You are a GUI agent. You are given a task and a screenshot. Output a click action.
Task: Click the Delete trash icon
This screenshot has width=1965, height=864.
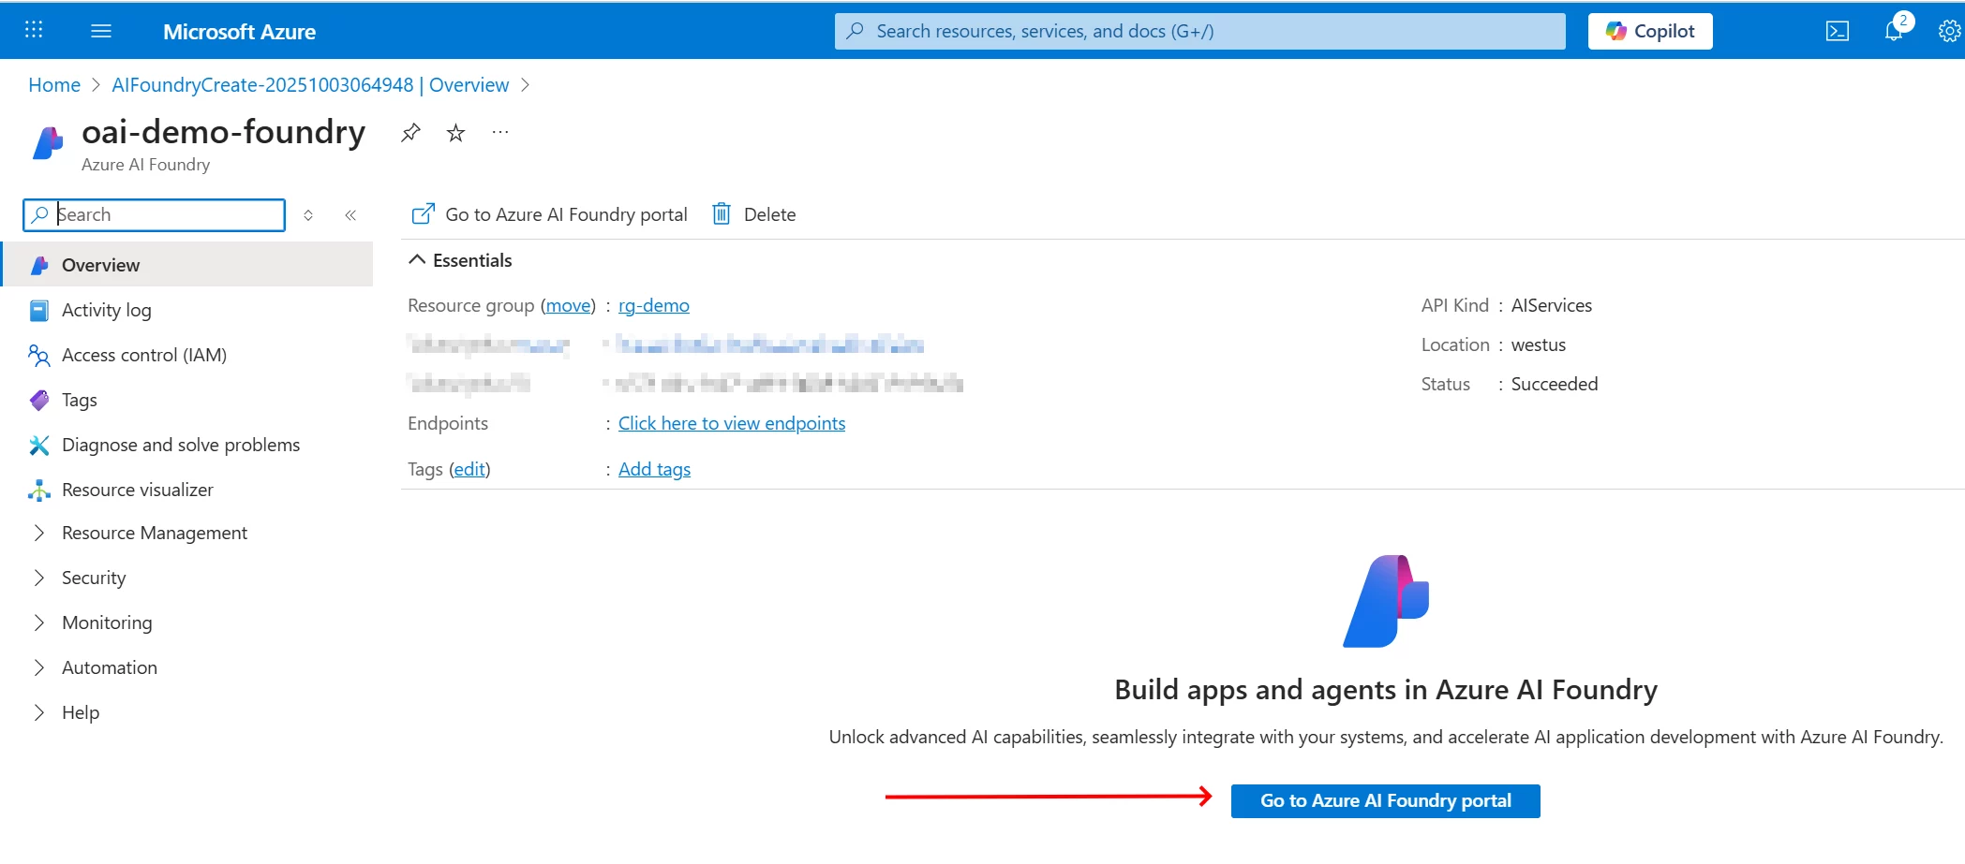[x=722, y=214]
